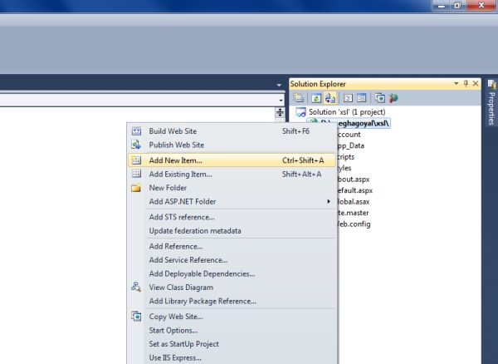Choose Use IIS Express...
The image size is (498, 364).
tap(232, 357)
